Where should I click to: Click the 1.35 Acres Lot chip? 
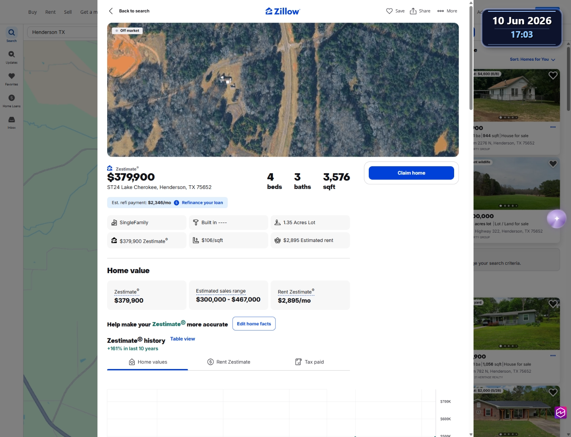[310, 223]
